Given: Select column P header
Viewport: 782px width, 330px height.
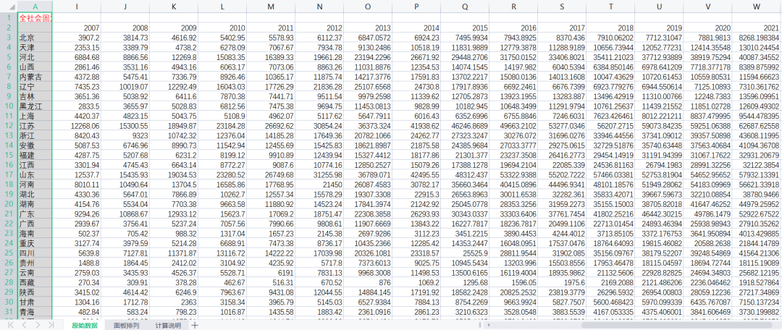Looking at the screenshot, I should tap(416, 6).
